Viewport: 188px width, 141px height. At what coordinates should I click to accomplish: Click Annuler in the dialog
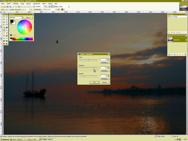click(104, 82)
